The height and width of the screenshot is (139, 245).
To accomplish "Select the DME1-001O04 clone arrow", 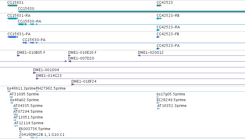I will (x=35, y=73).
